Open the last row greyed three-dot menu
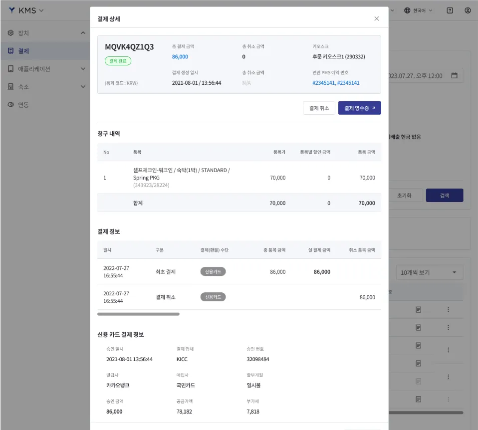Screen dimensions: 478x430 tap(448, 399)
